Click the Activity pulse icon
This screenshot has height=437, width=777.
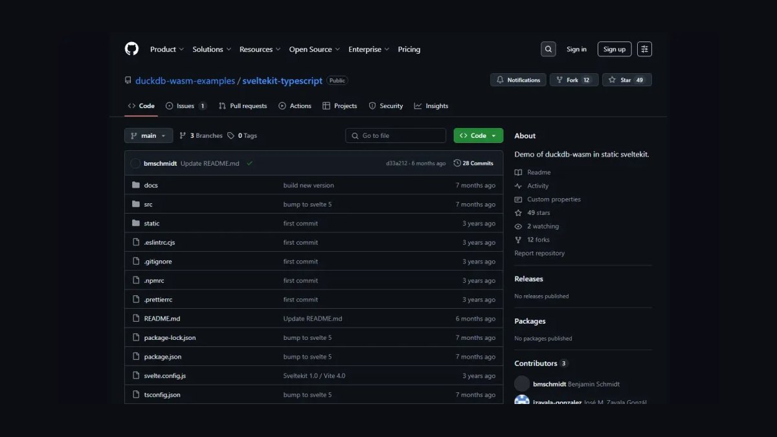pyautogui.click(x=518, y=186)
